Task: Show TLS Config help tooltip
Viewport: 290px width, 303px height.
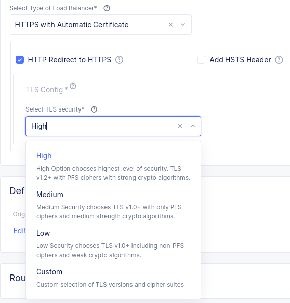Action: click(x=73, y=86)
